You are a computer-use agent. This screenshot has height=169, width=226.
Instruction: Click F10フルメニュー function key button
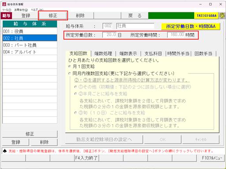coord(212,158)
